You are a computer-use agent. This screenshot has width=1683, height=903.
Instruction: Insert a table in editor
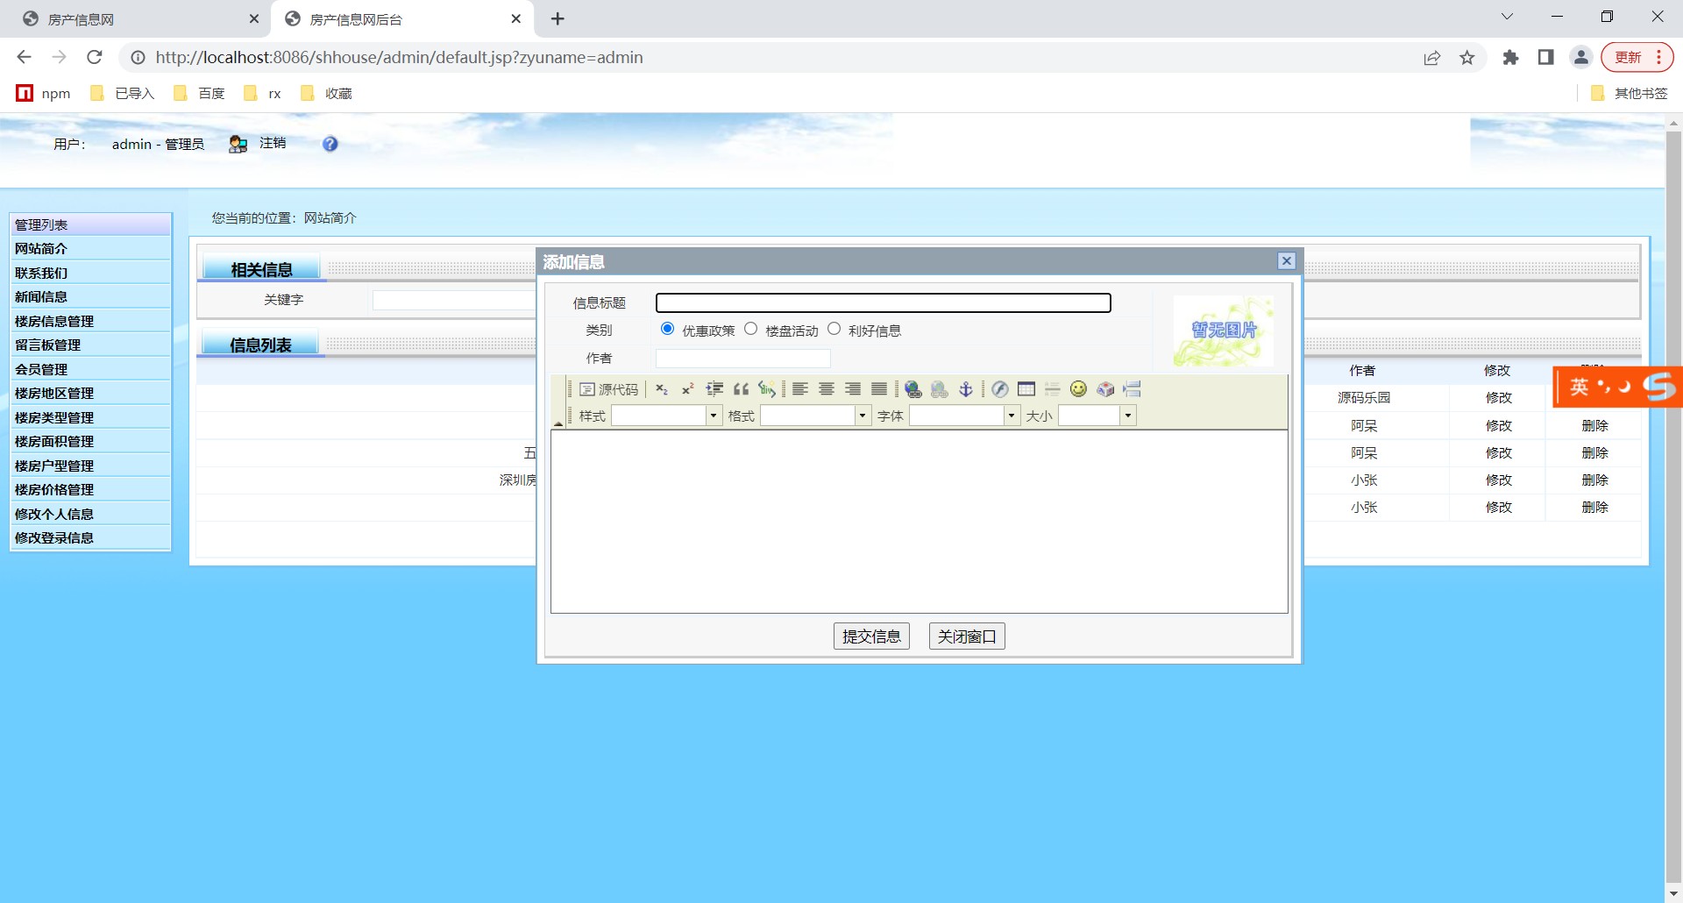point(1026,389)
